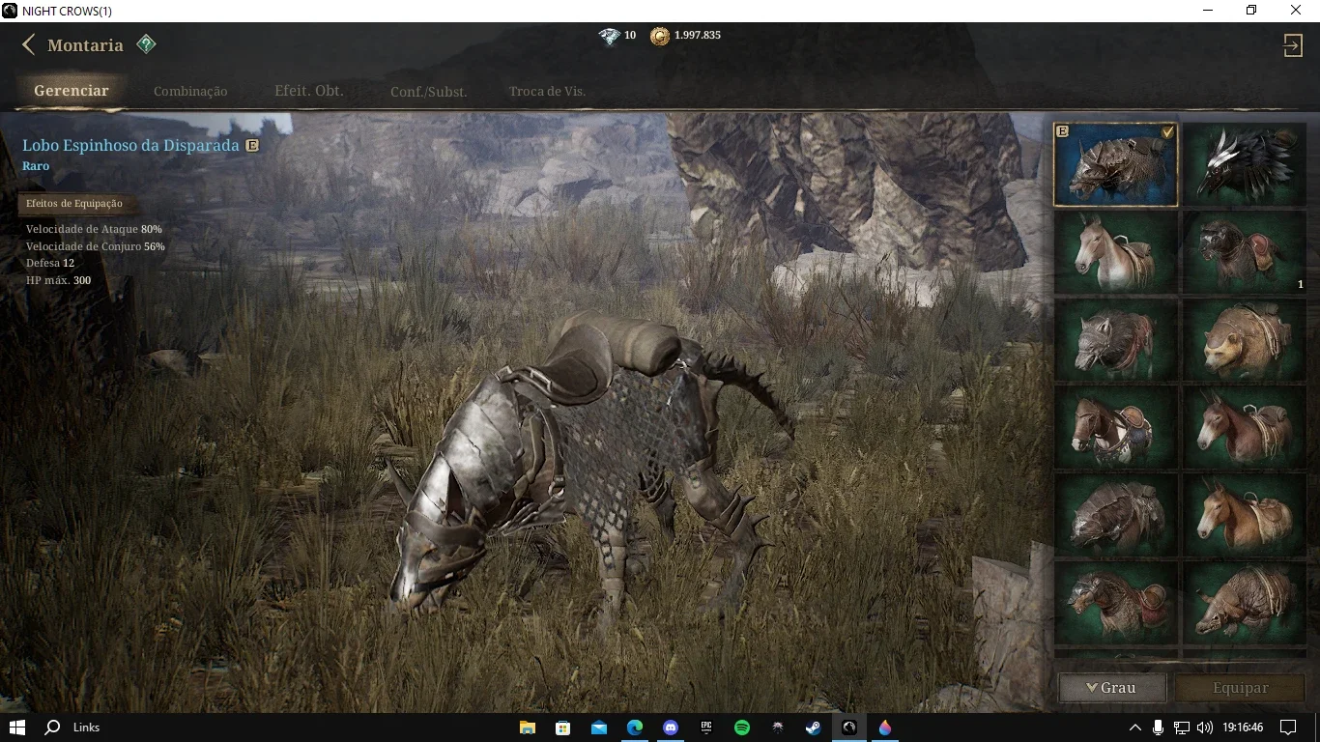Click the Velocidade de Conjuro 56% stat

pos(96,246)
